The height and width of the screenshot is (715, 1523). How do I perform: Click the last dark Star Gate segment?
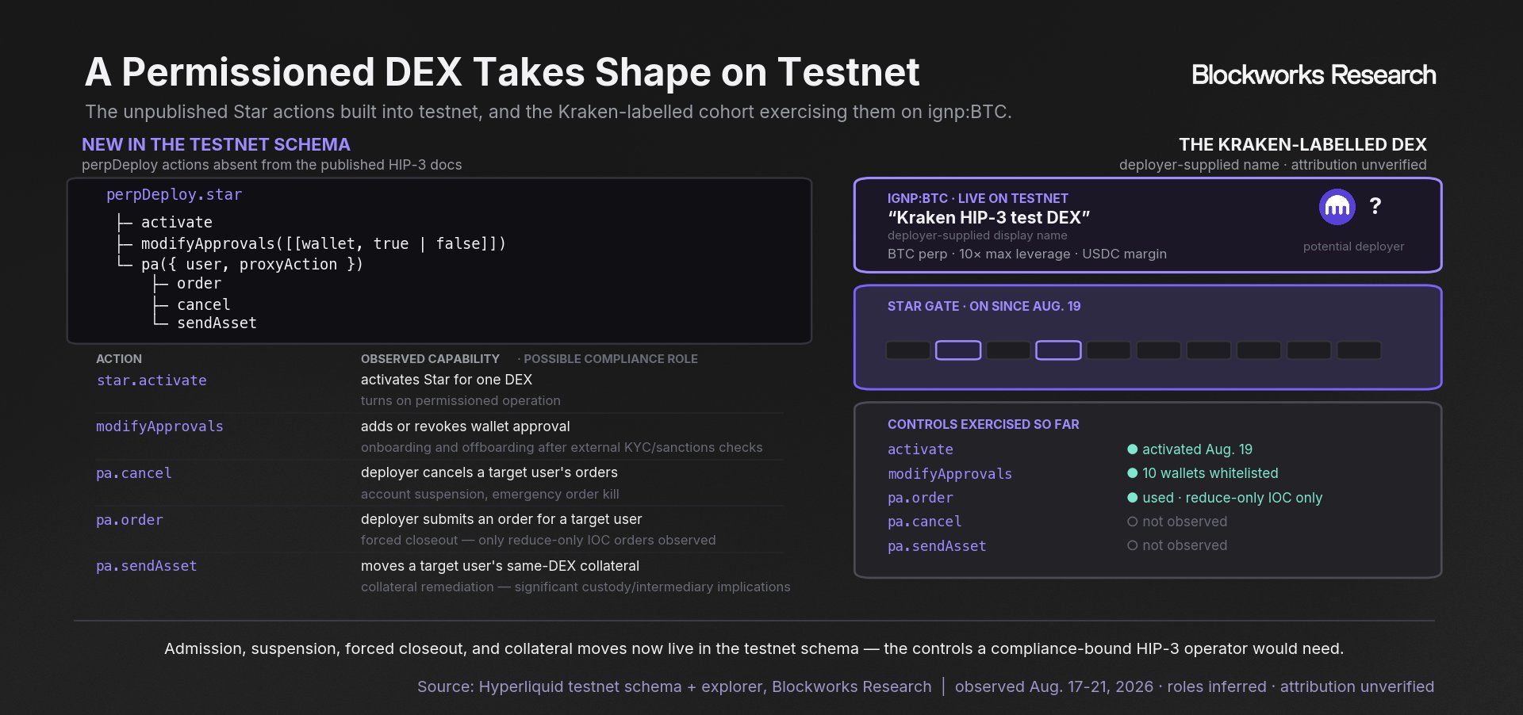click(1359, 350)
